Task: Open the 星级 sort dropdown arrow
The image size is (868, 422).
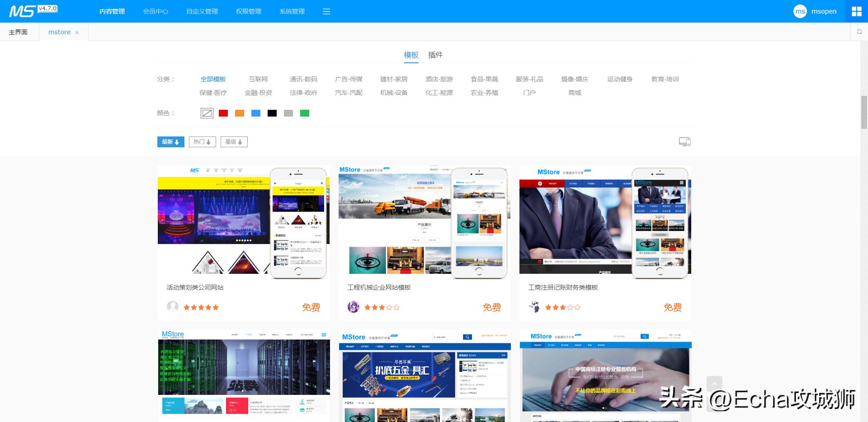Action: point(241,141)
